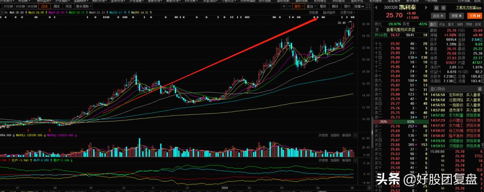484x192 pixels.
Task: Add stock to watchlist with 自选 +
Action: tap(438, 15)
